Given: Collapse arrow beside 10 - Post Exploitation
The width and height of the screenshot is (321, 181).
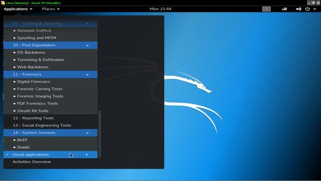Looking at the screenshot, I should 87,46.
